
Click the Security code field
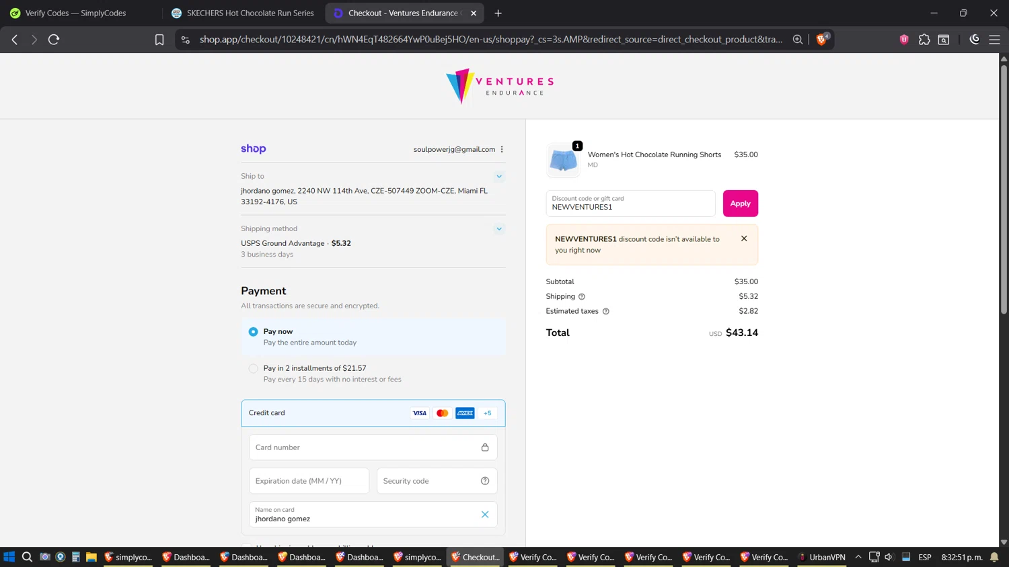point(437,481)
